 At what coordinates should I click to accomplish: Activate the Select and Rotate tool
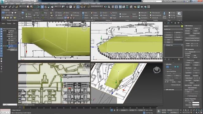pyautogui.click(x=46, y=7)
